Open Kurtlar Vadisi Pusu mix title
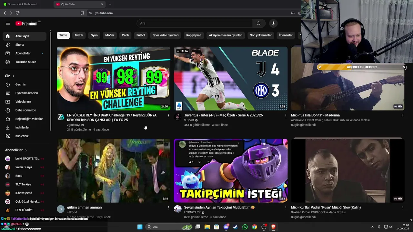This screenshot has width=413, height=232. coord(326,208)
